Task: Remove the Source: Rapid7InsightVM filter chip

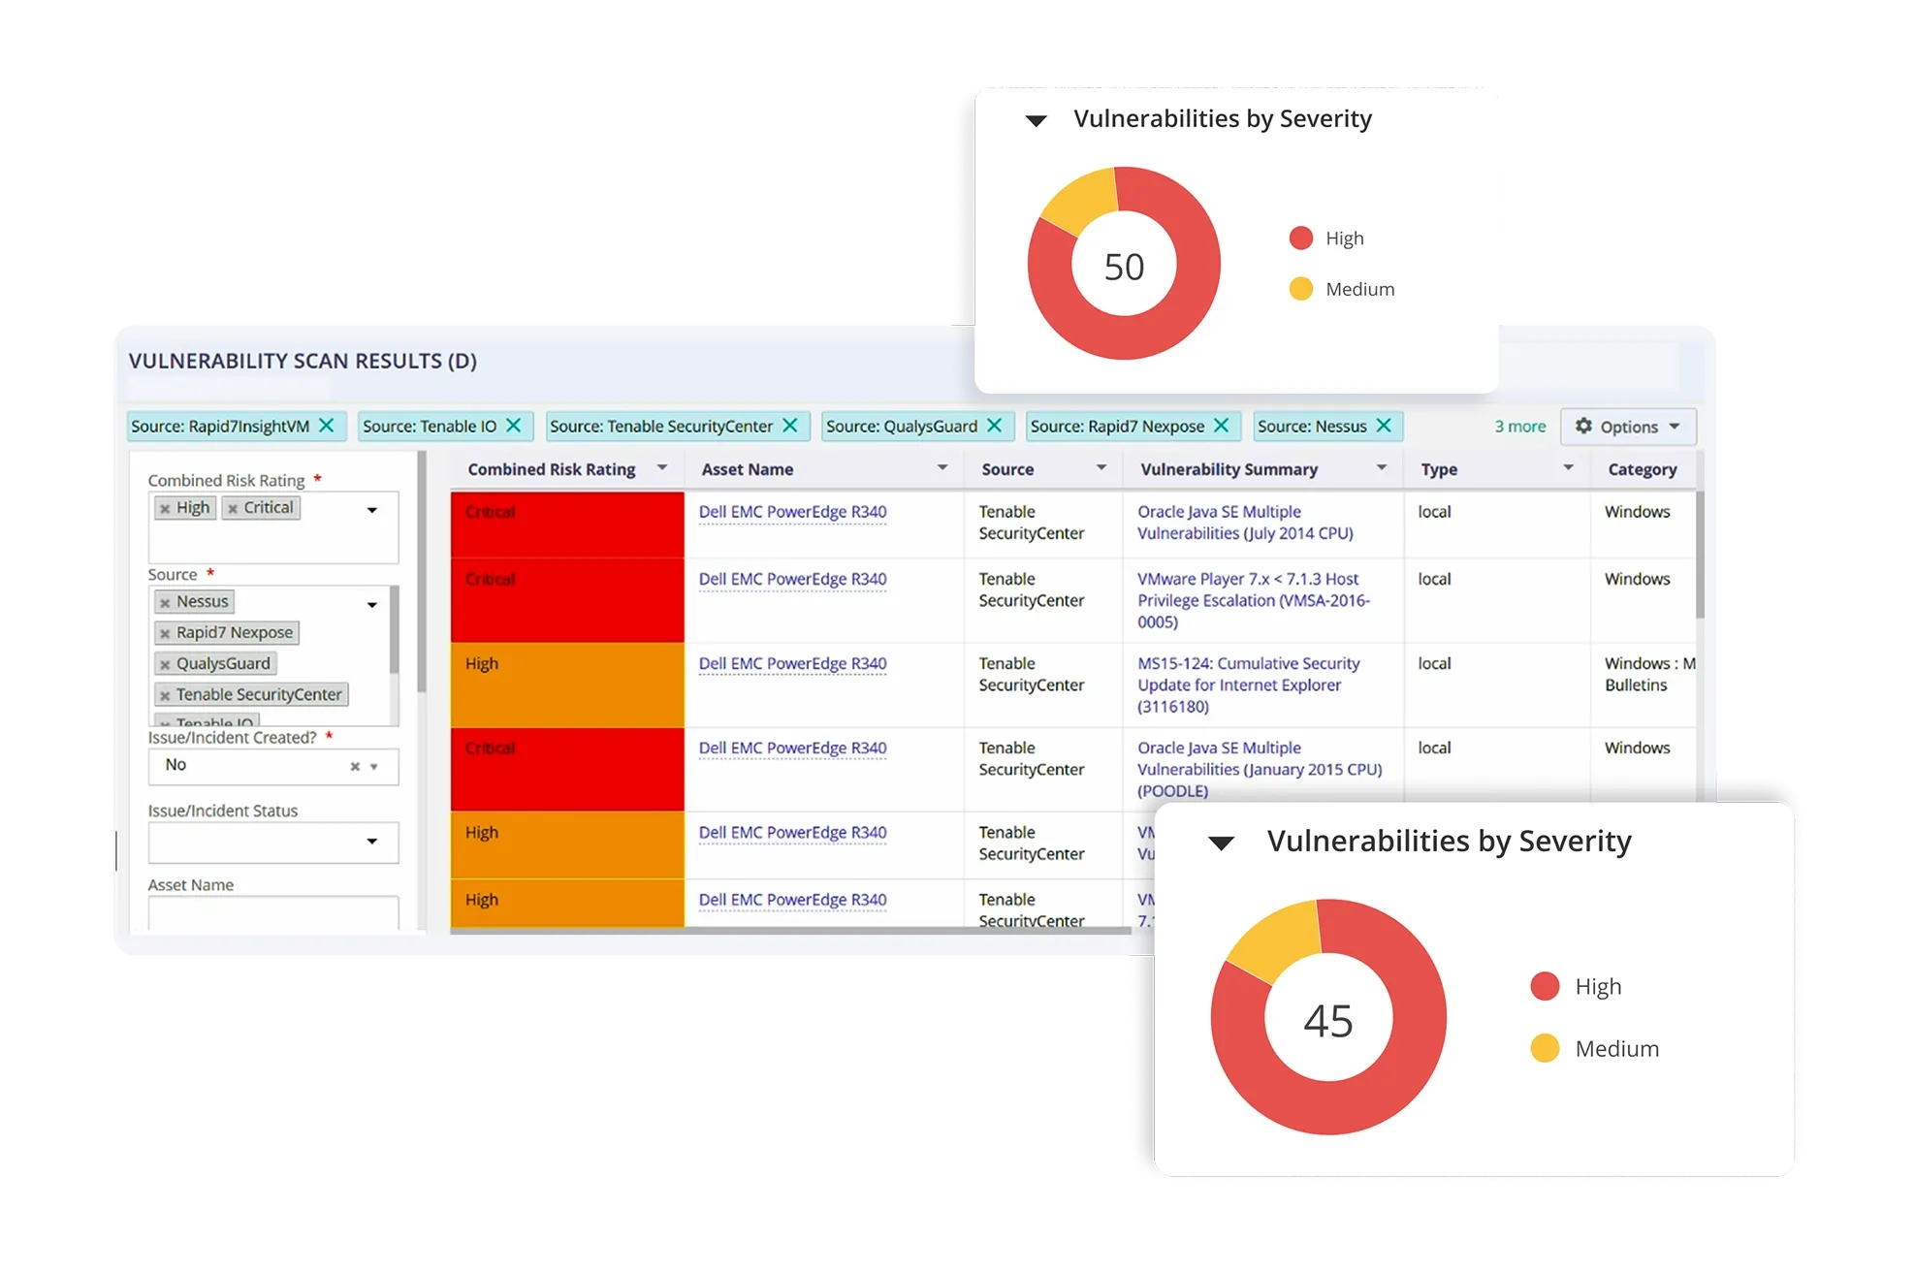Action: [327, 426]
